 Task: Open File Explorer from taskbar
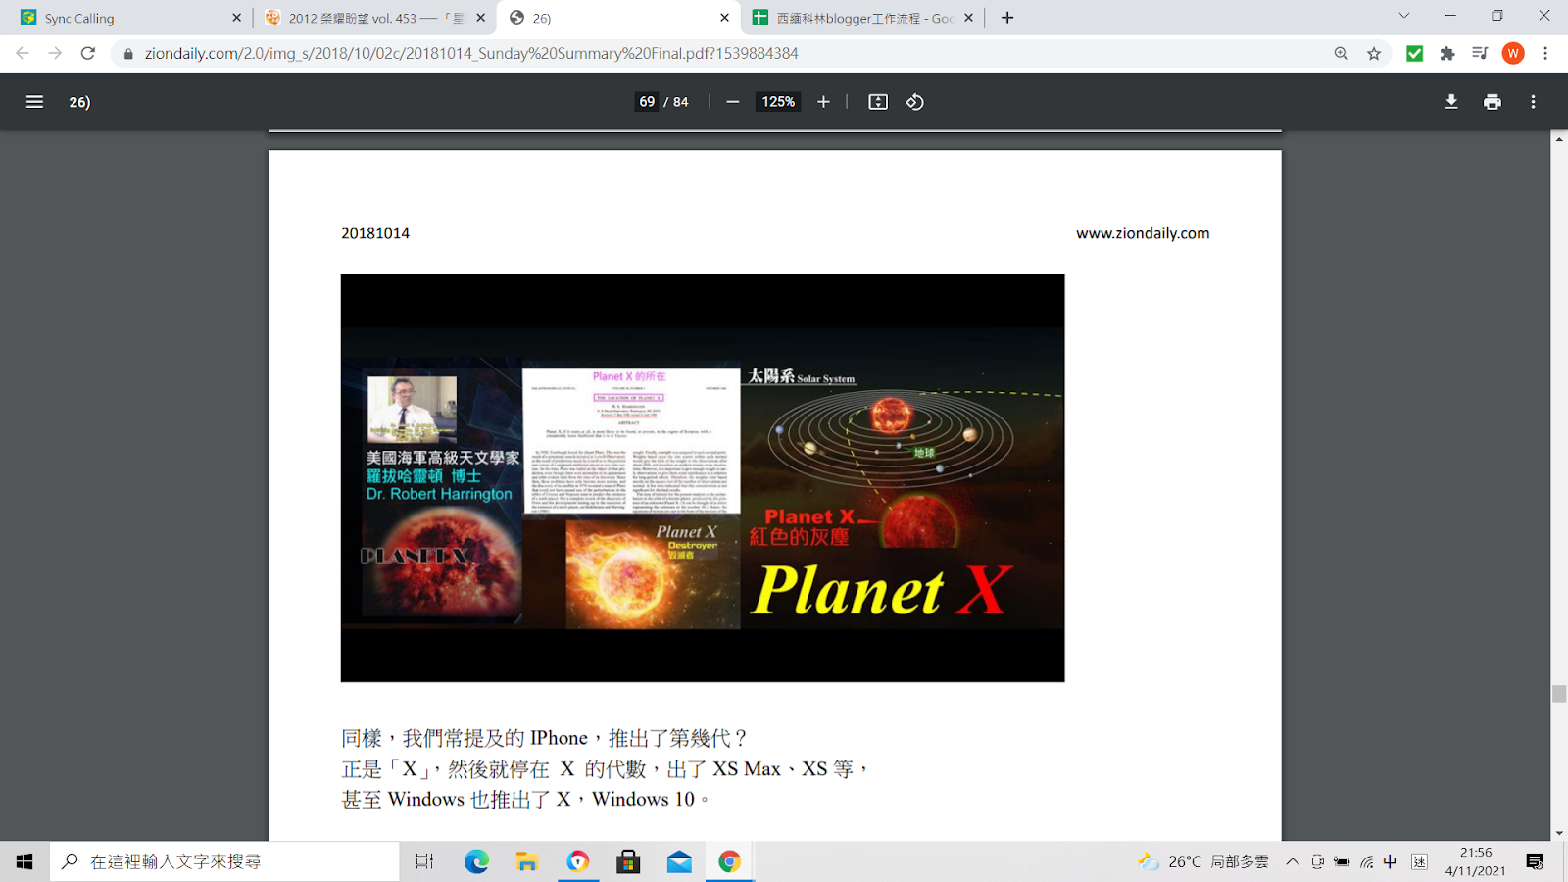527,861
